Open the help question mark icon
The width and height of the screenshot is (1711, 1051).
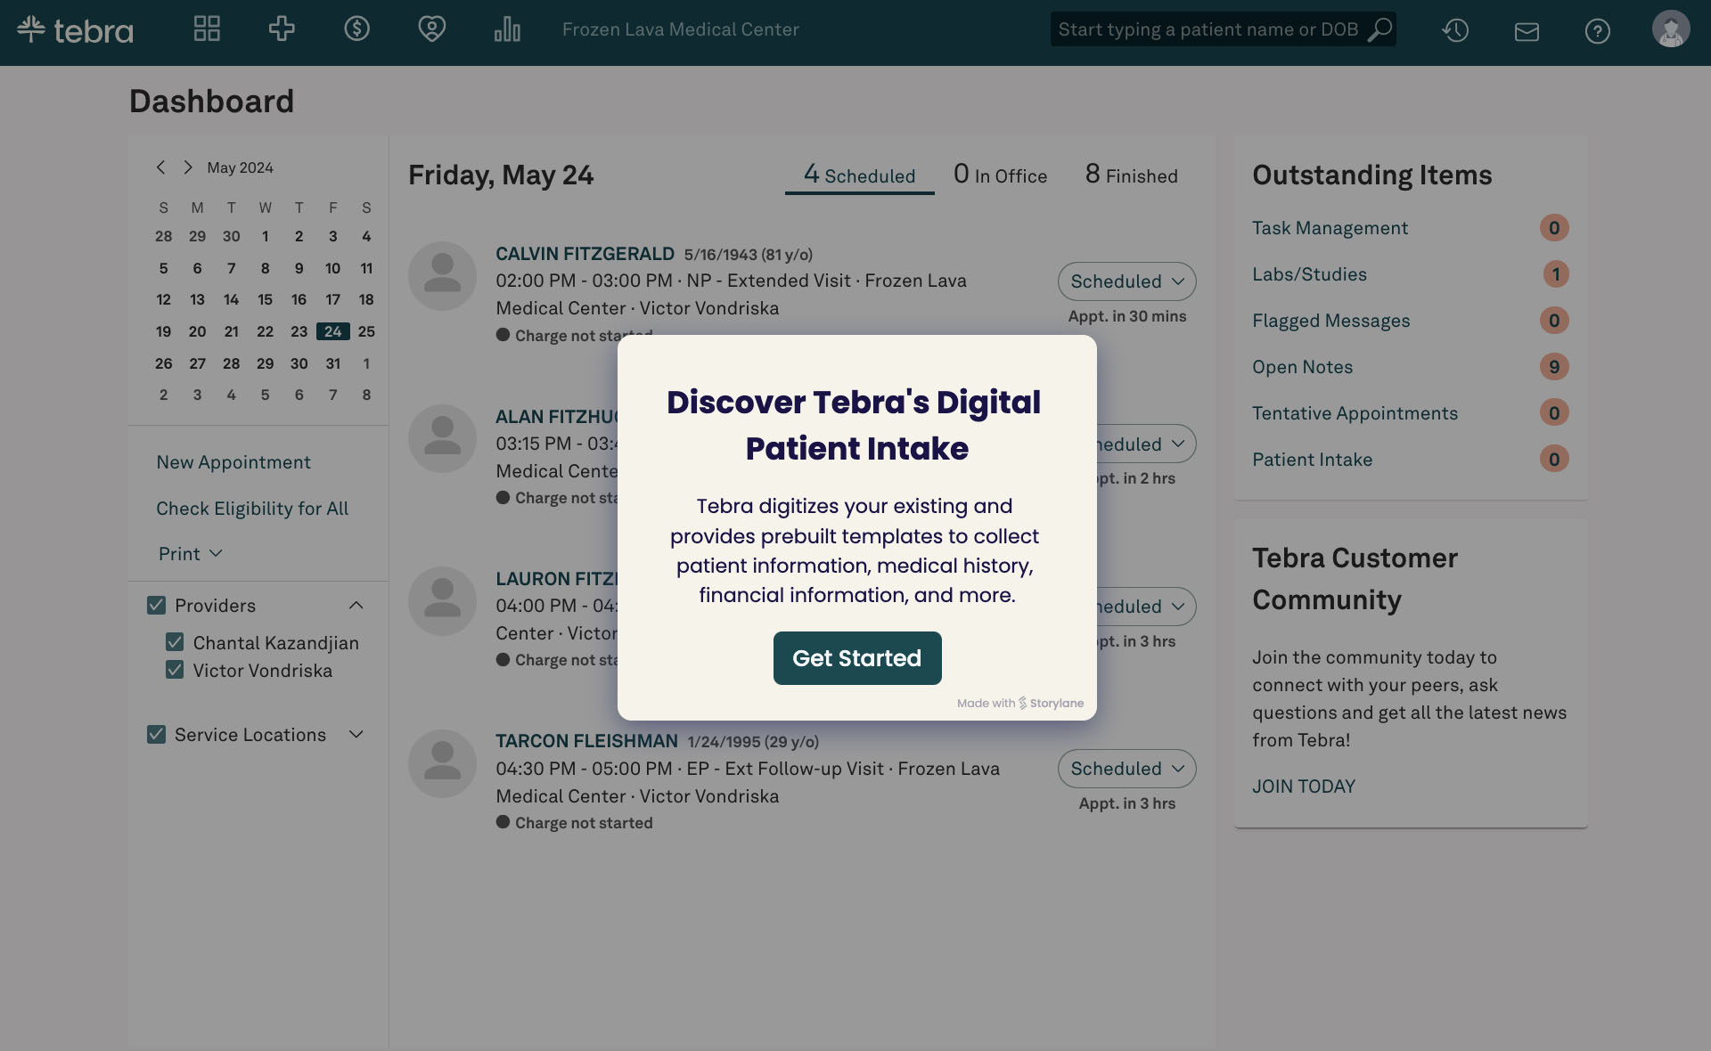[1598, 31]
